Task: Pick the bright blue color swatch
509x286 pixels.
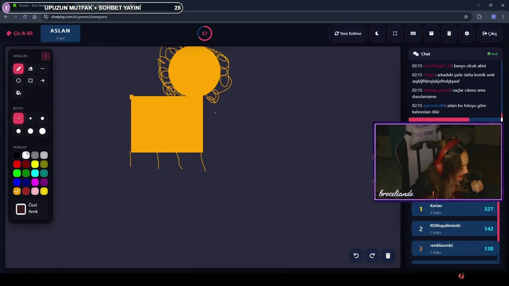Action: click(17, 182)
